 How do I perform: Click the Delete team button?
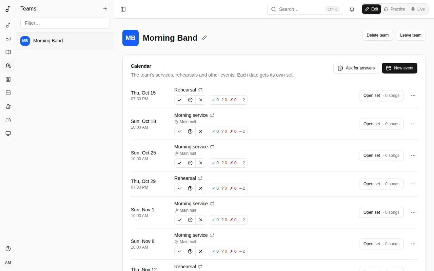[x=378, y=35]
